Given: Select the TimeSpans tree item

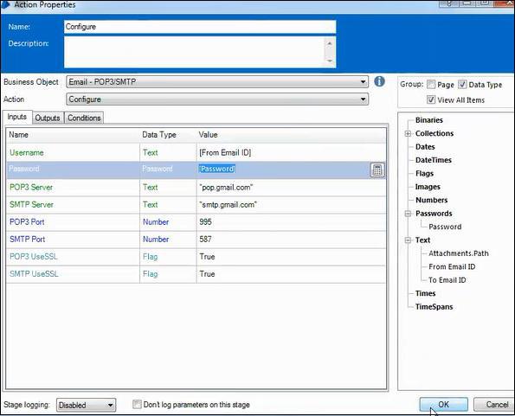Looking at the screenshot, I should 435,307.
